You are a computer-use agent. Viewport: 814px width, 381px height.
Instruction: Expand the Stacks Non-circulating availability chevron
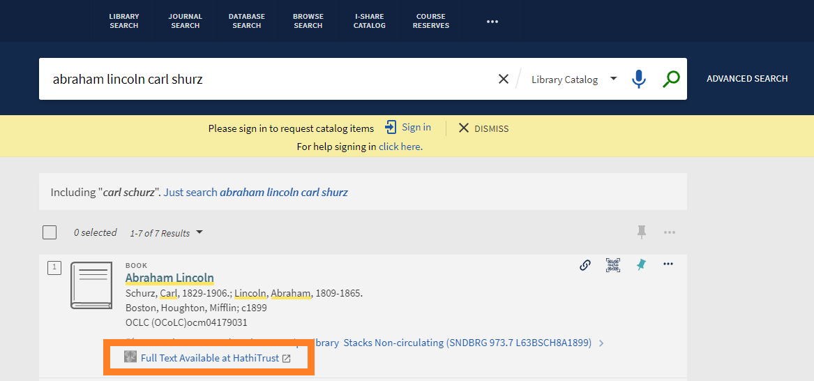click(x=601, y=343)
